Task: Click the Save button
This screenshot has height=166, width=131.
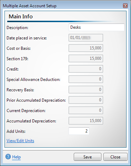Action: [88, 157]
